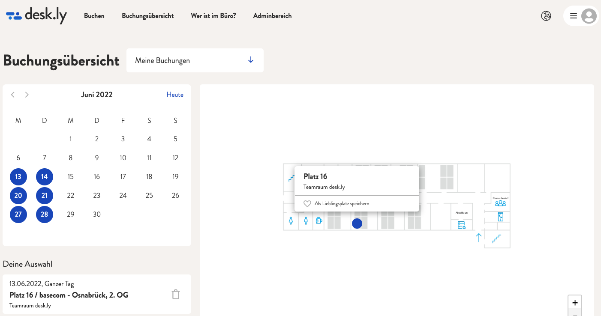This screenshot has width=601, height=316.
Task: Select the booked blue seat marker on the floor plan
Action: pos(357,224)
